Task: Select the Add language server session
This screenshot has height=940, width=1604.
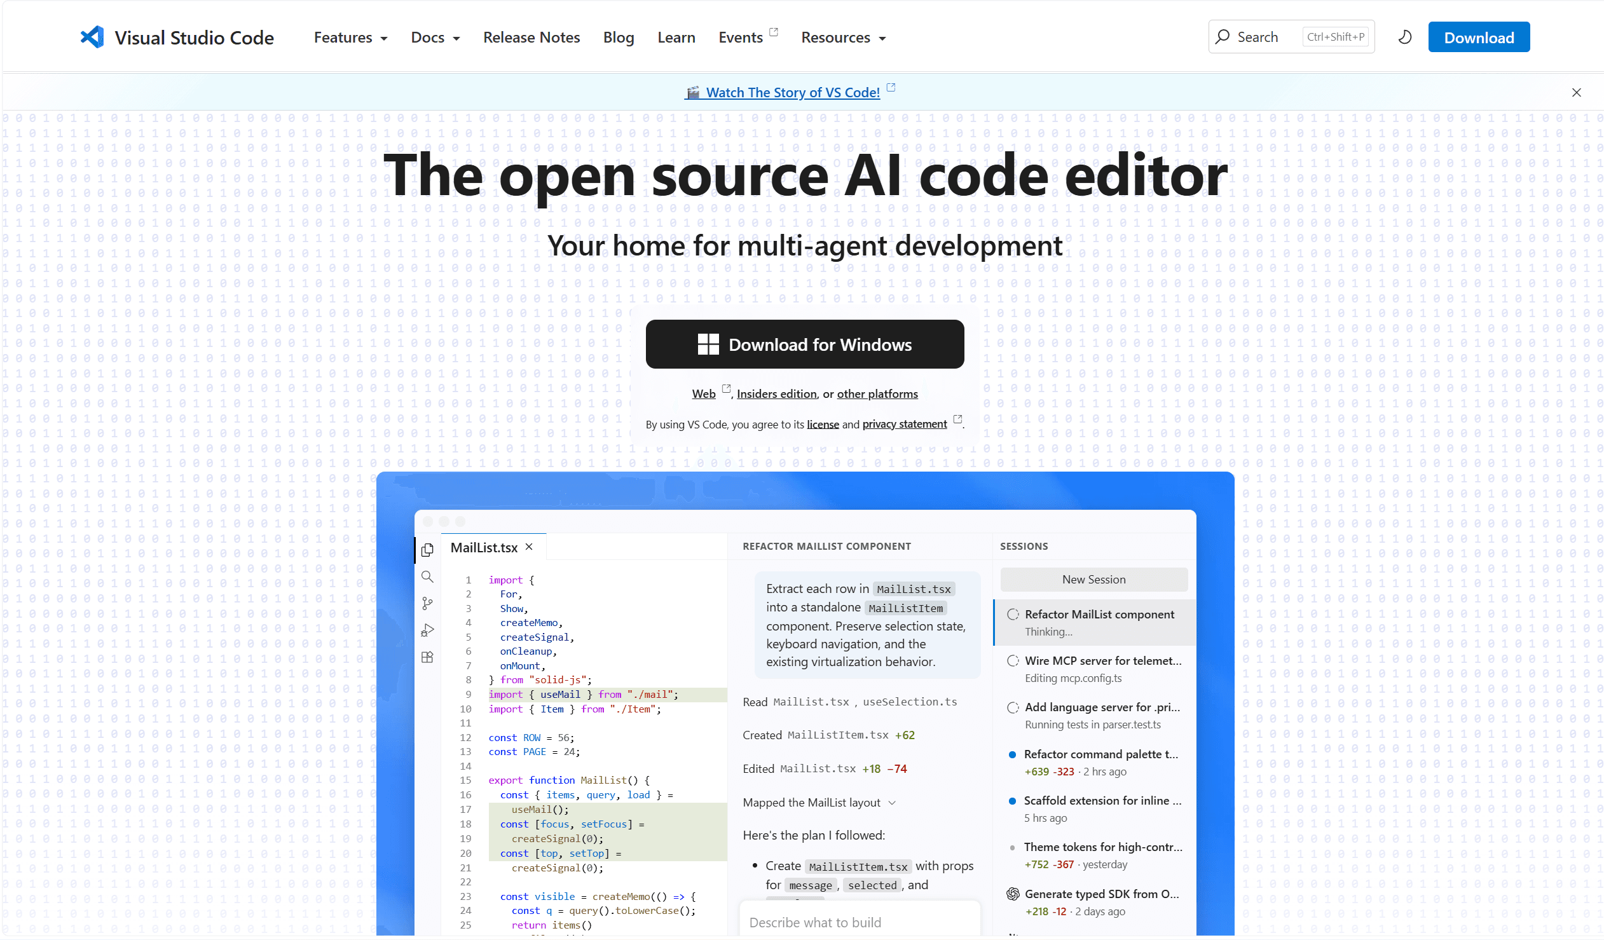Action: click(x=1093, y=716)
